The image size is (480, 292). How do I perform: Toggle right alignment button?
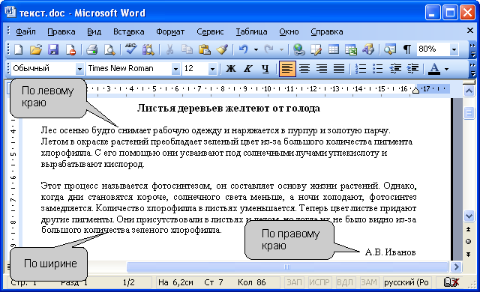pos(322,69)
